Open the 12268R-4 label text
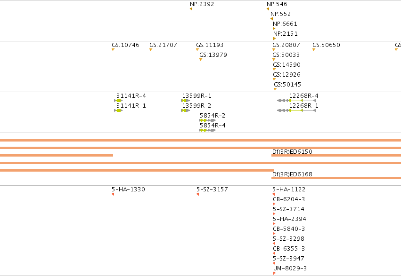This screenshot has width=401, height=276. click(304, 95)
